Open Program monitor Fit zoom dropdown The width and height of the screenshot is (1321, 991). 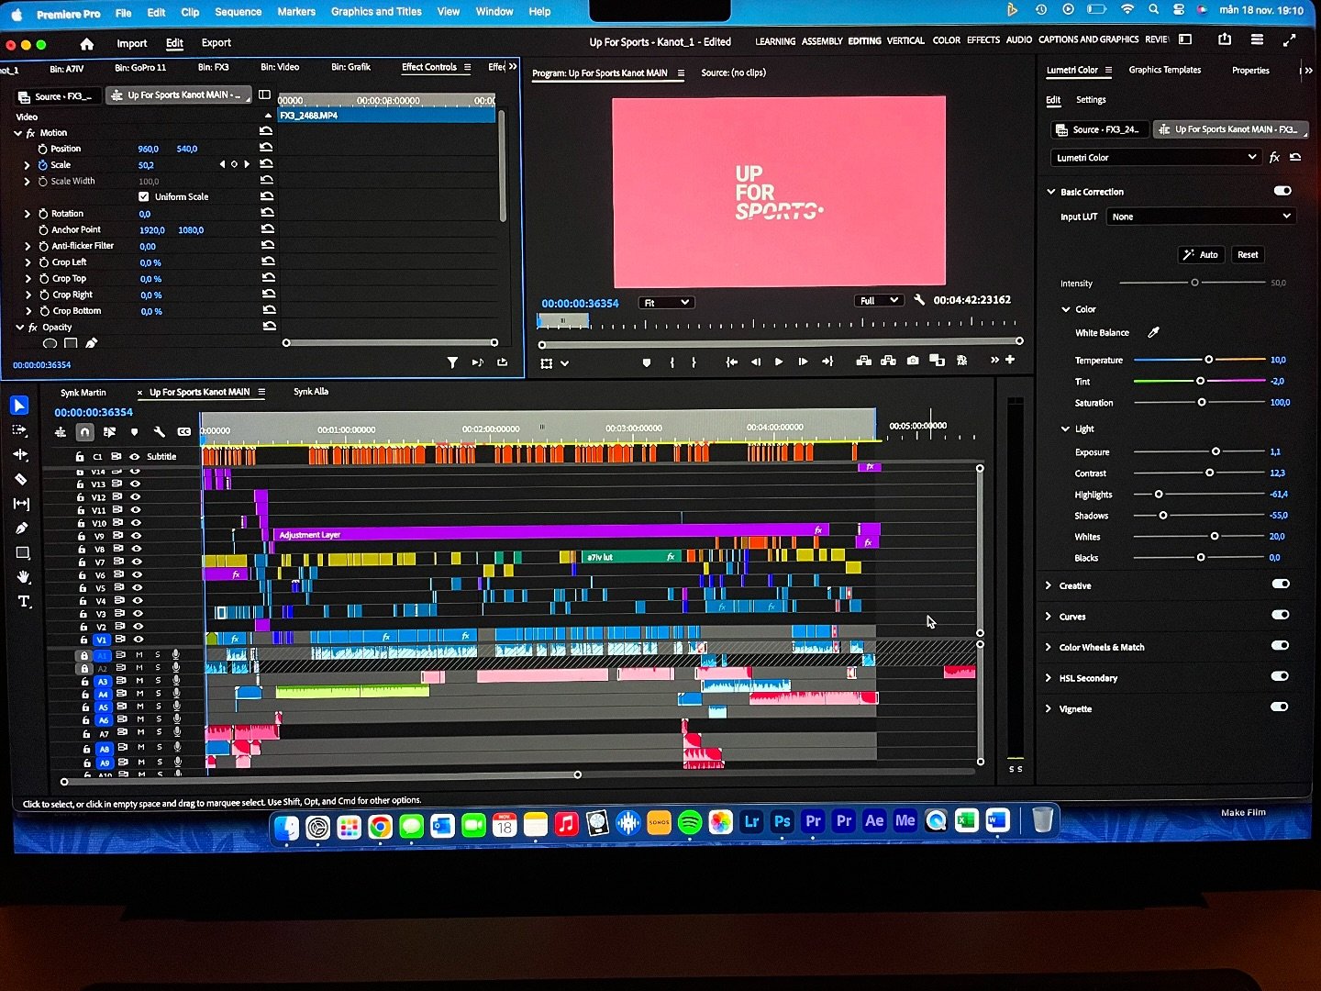pos(665,303)
